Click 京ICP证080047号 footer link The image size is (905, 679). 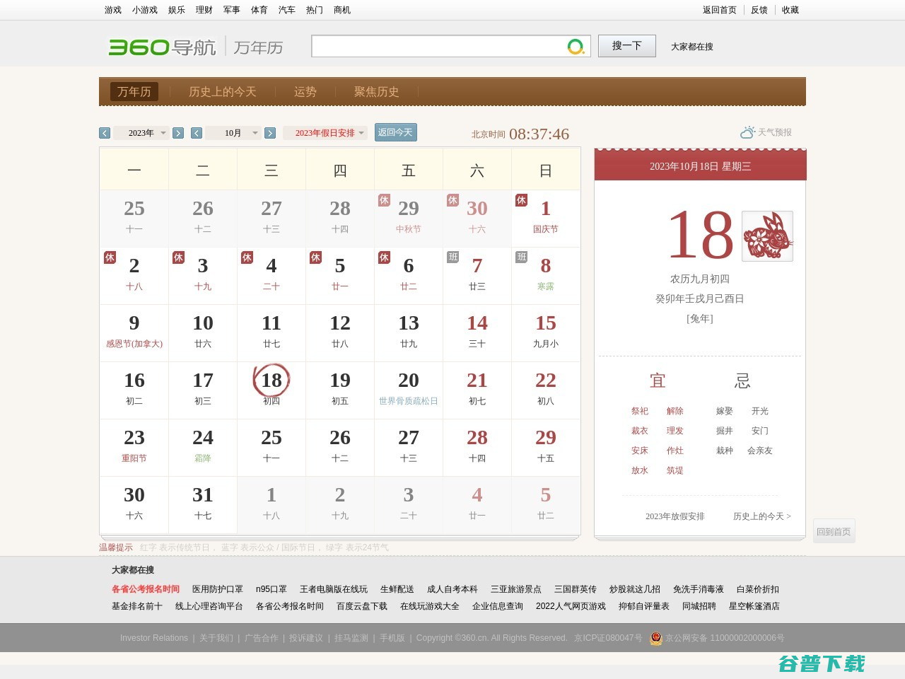608,638
